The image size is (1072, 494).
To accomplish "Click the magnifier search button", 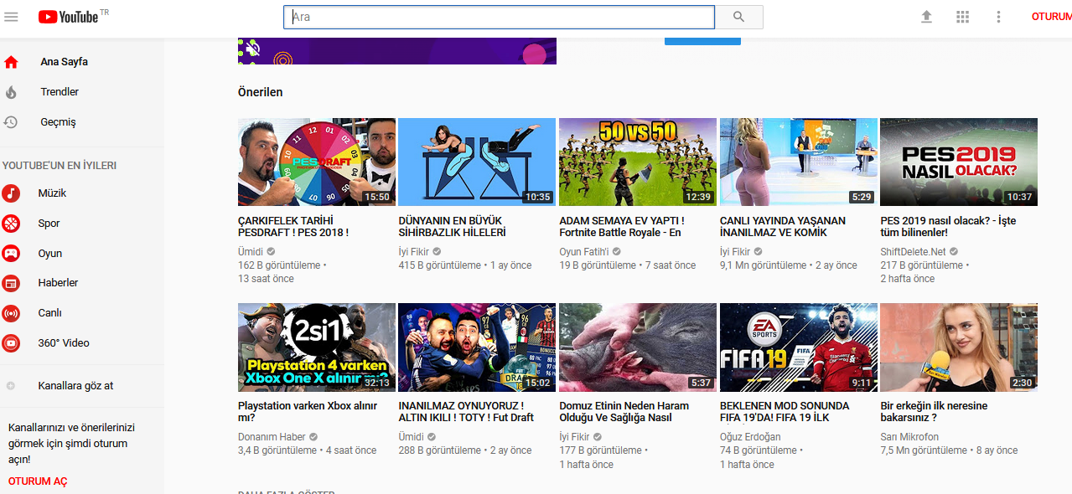I will (738, 17).
